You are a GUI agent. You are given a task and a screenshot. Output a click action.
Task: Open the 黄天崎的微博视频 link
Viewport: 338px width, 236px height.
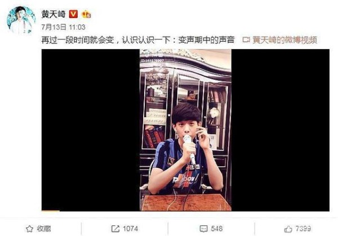[x=284, y=40]
